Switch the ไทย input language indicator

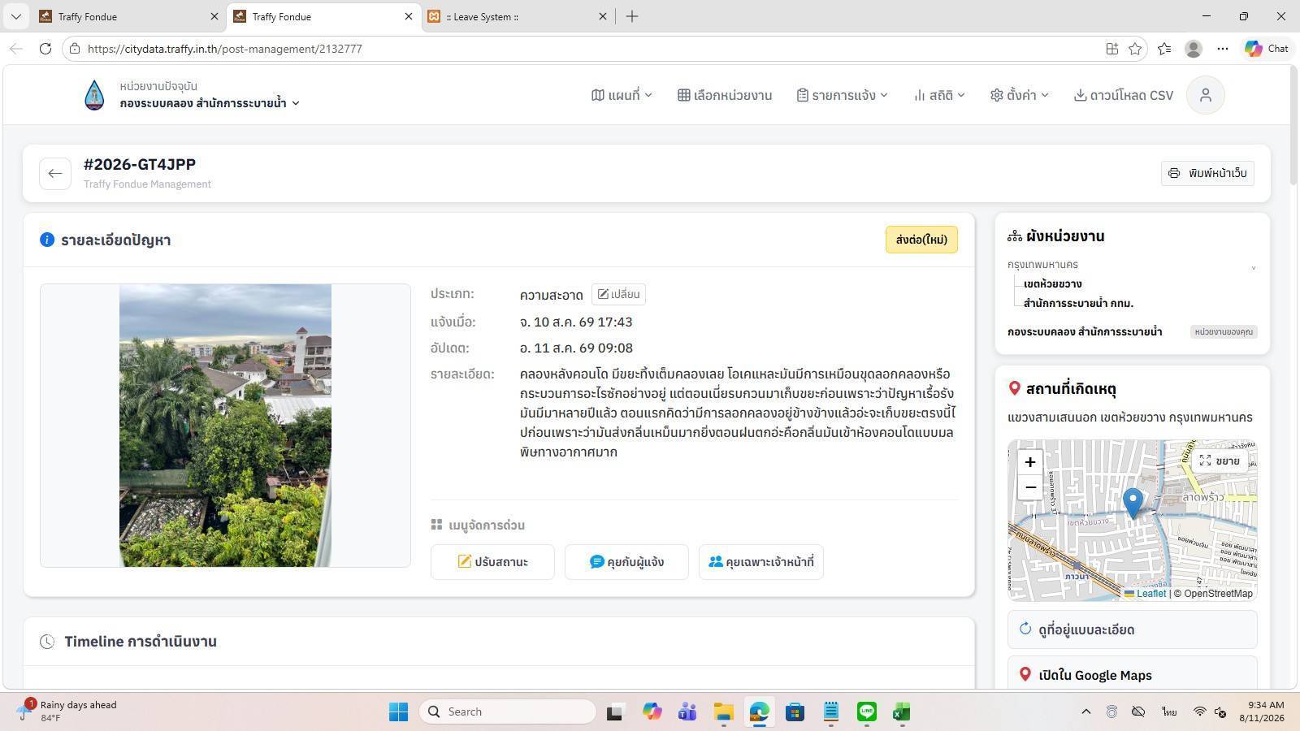pyautogui.click(x=1169, y=712)
